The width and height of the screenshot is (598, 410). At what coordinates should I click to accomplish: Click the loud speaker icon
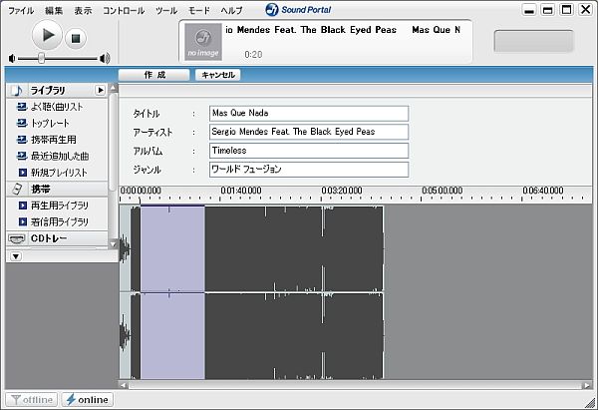pos(105,58)
